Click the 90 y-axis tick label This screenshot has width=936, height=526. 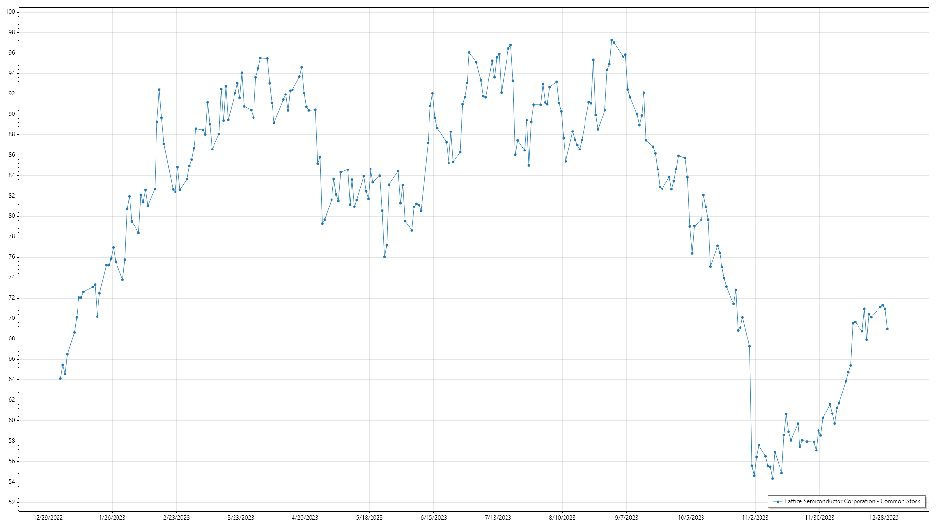coord(12,114)
